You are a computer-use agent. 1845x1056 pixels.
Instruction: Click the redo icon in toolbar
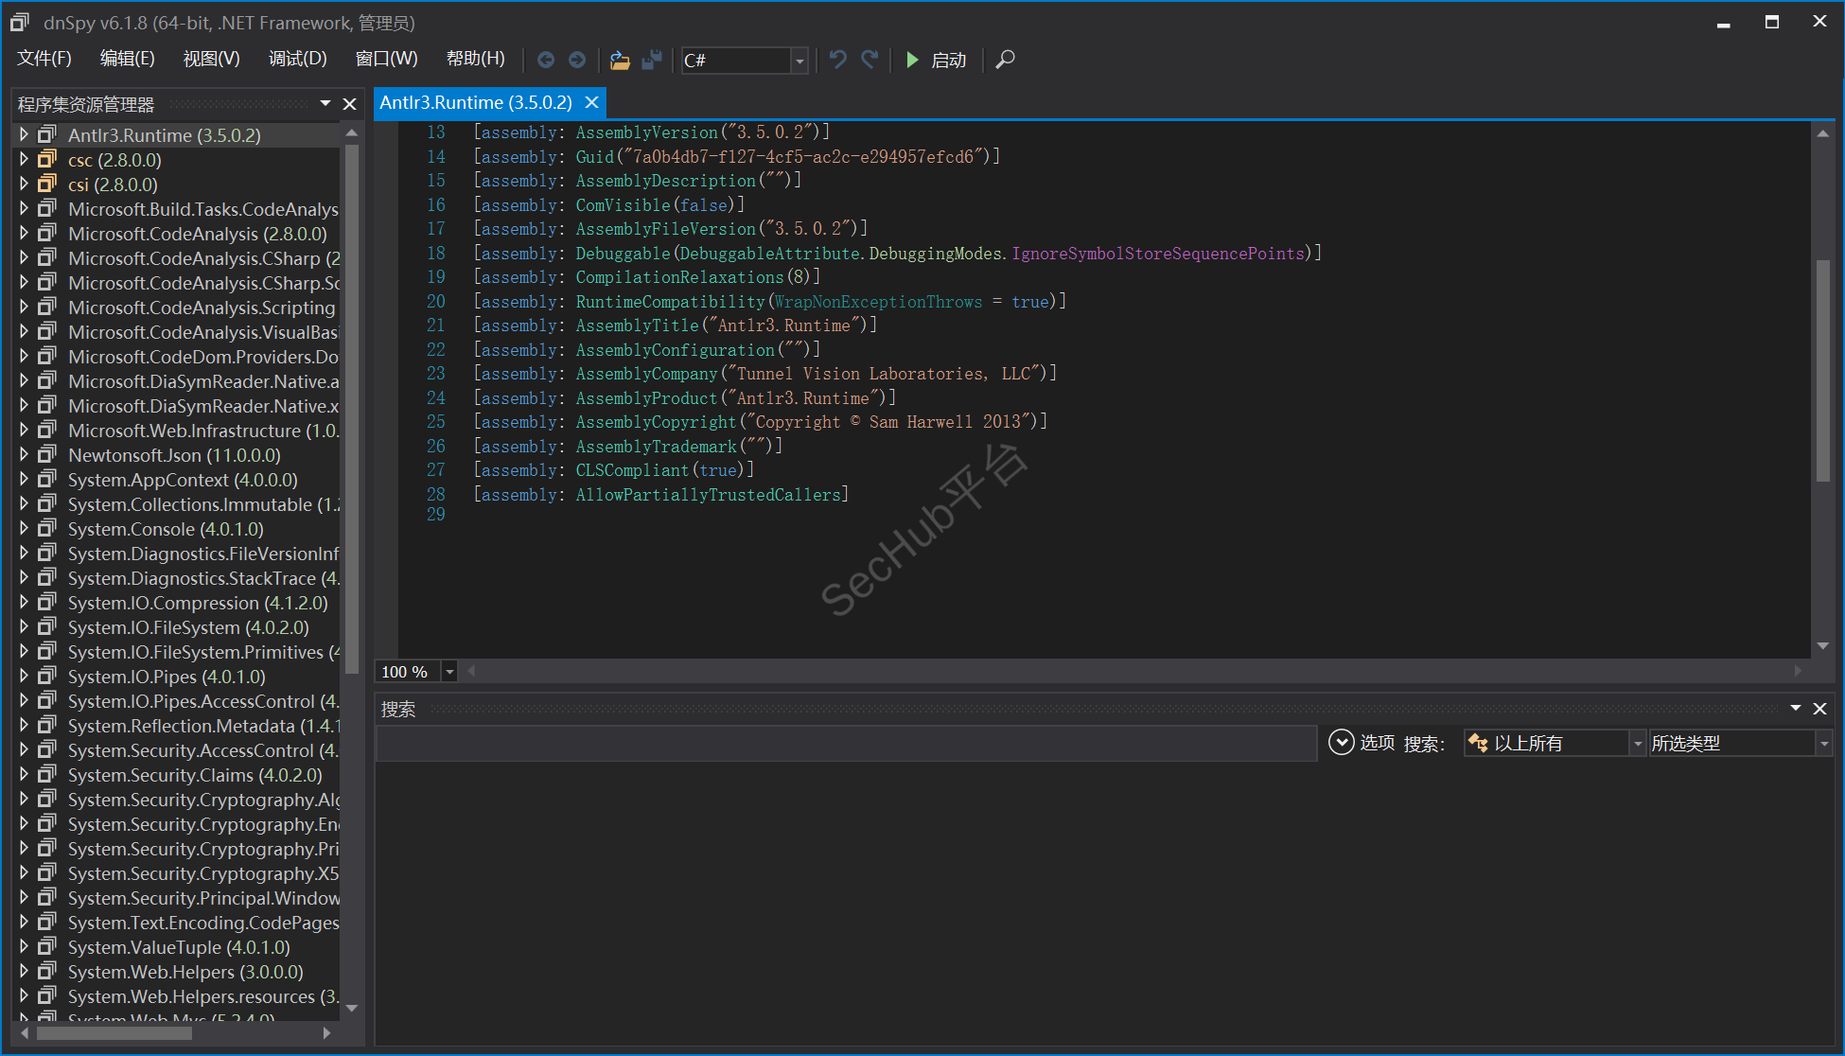[x=870, y=60]
